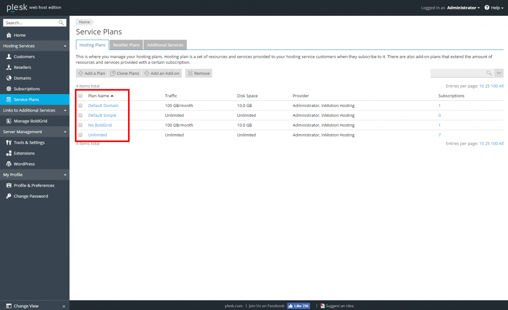This screenshot has width=508, height=310.
Task: Click the Profile & Preferences icon
Action: pyautogui.click(x=9, y=185)
